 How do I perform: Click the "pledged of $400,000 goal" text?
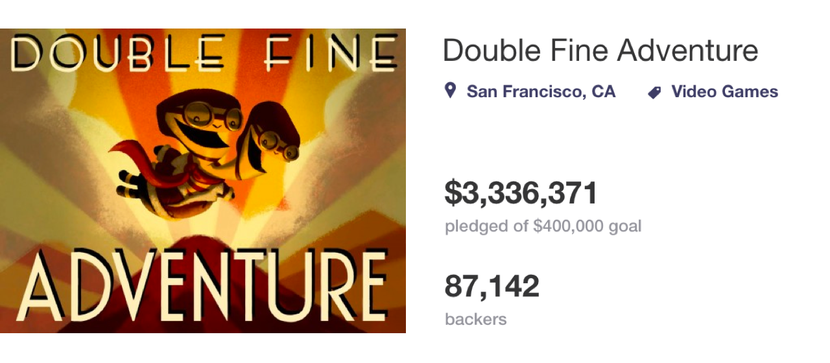point(543,226)
